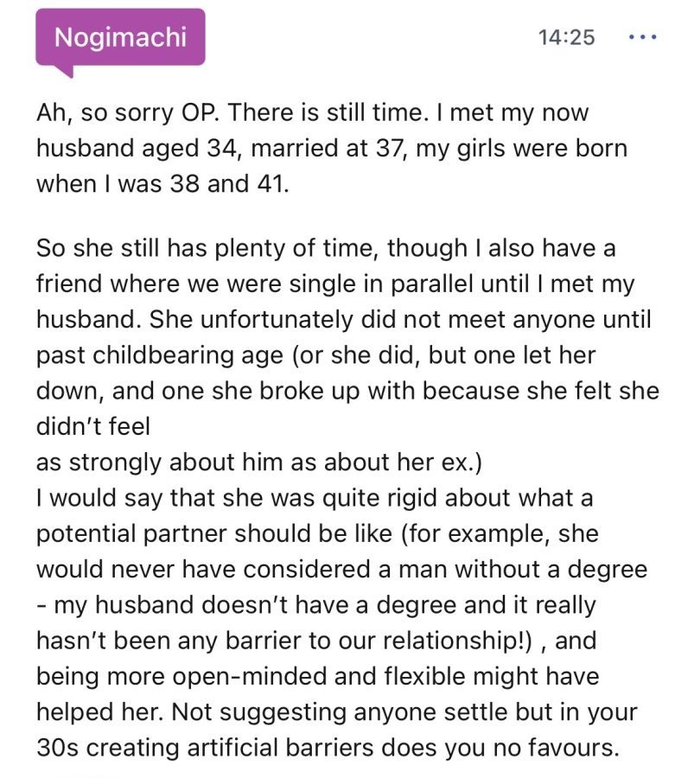The width and height of the screenshot is (694, 778).
Task: Click the line starting "down, and one she broke up"
Action: 347,391
